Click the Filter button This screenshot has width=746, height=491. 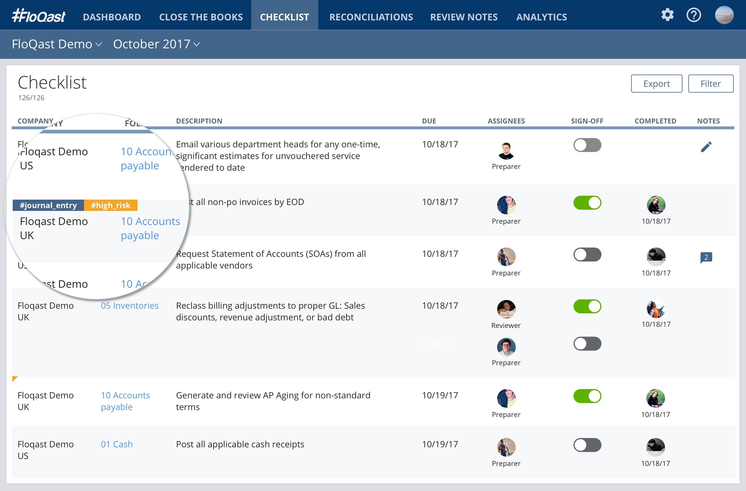click(x=710, y=84)
